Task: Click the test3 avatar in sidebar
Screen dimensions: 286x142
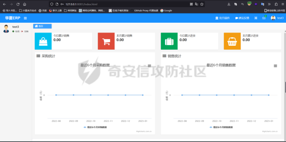Action: [x=6, y=29]
